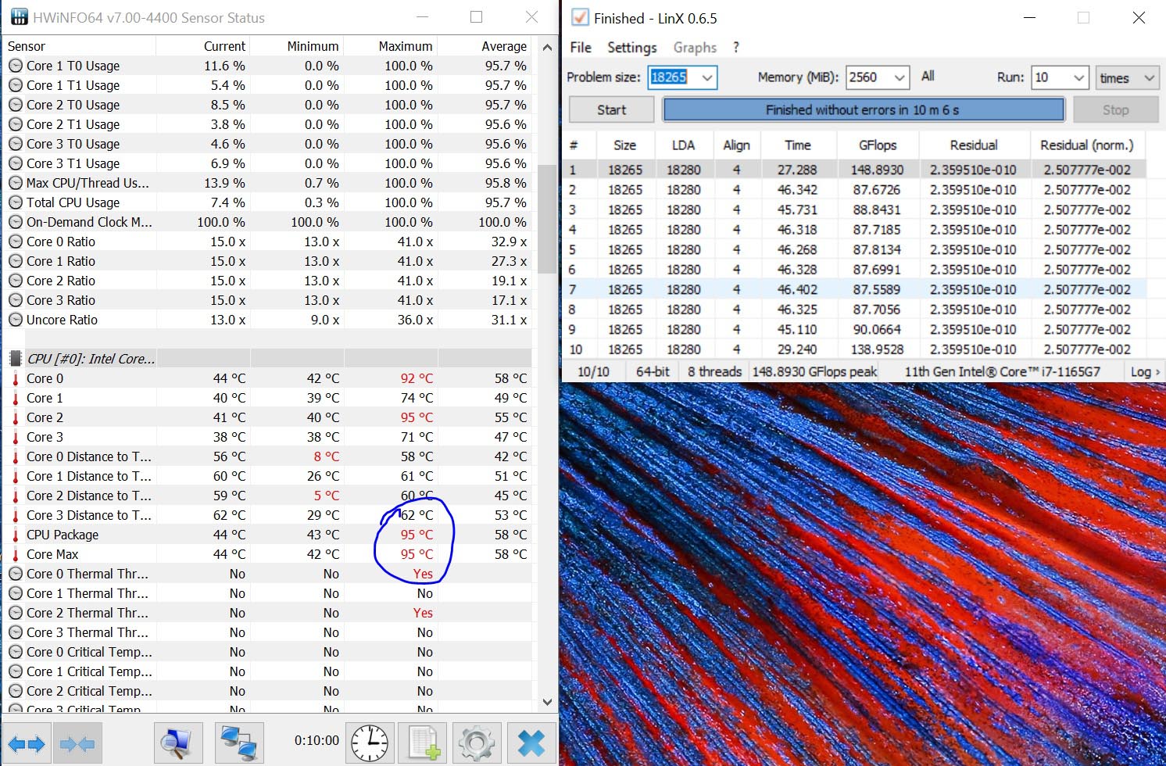
Task: Click the Log button in status bar
Action: point(1145,372)
